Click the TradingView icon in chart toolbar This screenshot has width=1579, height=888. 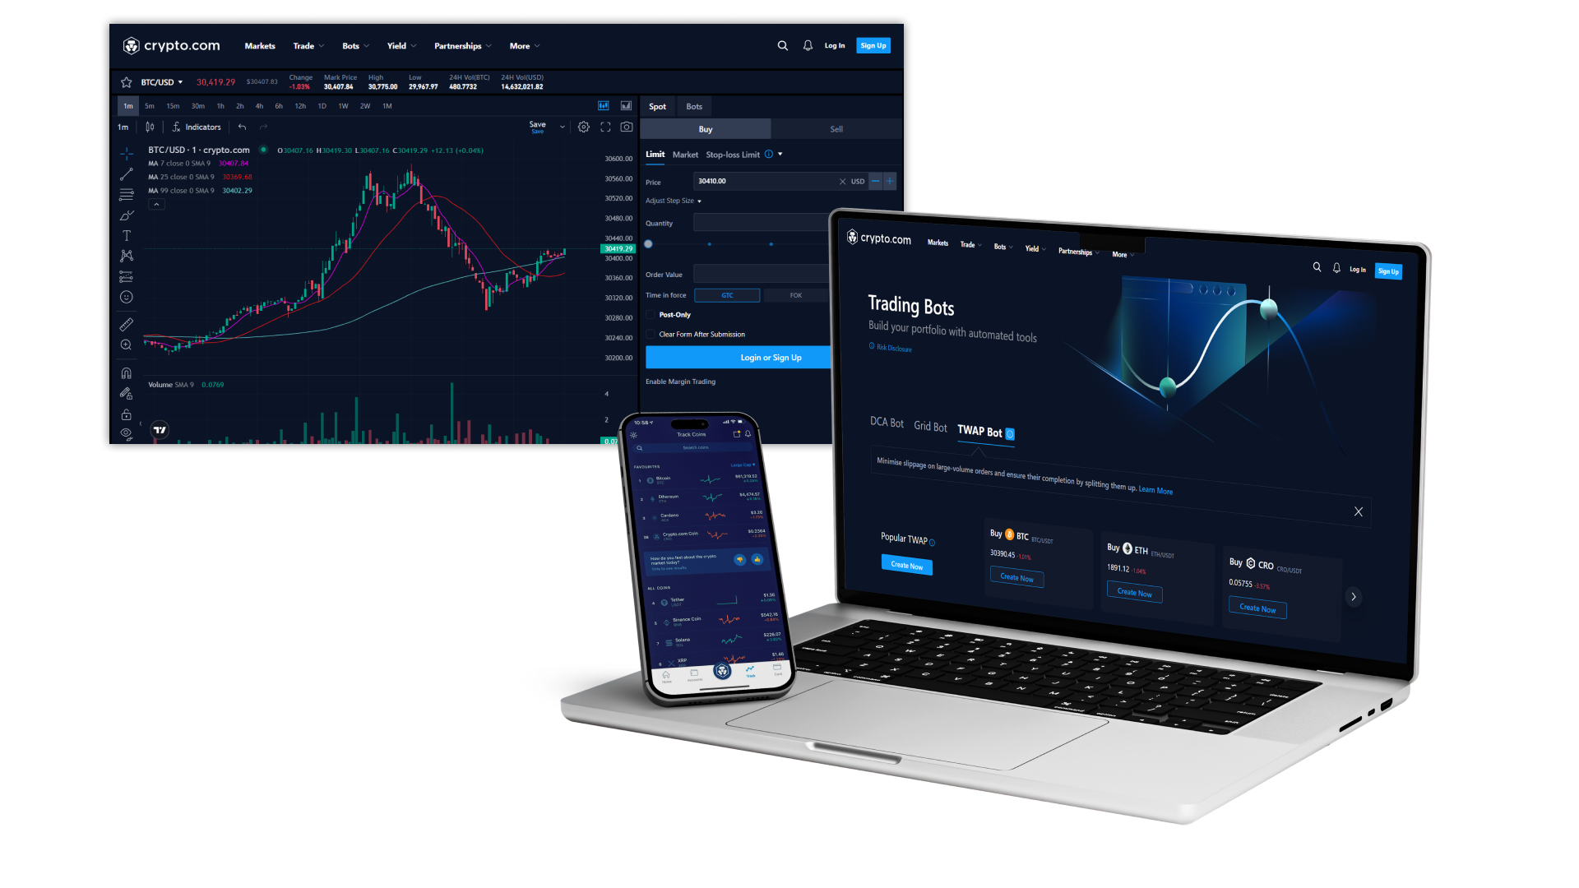click(161, 429)
